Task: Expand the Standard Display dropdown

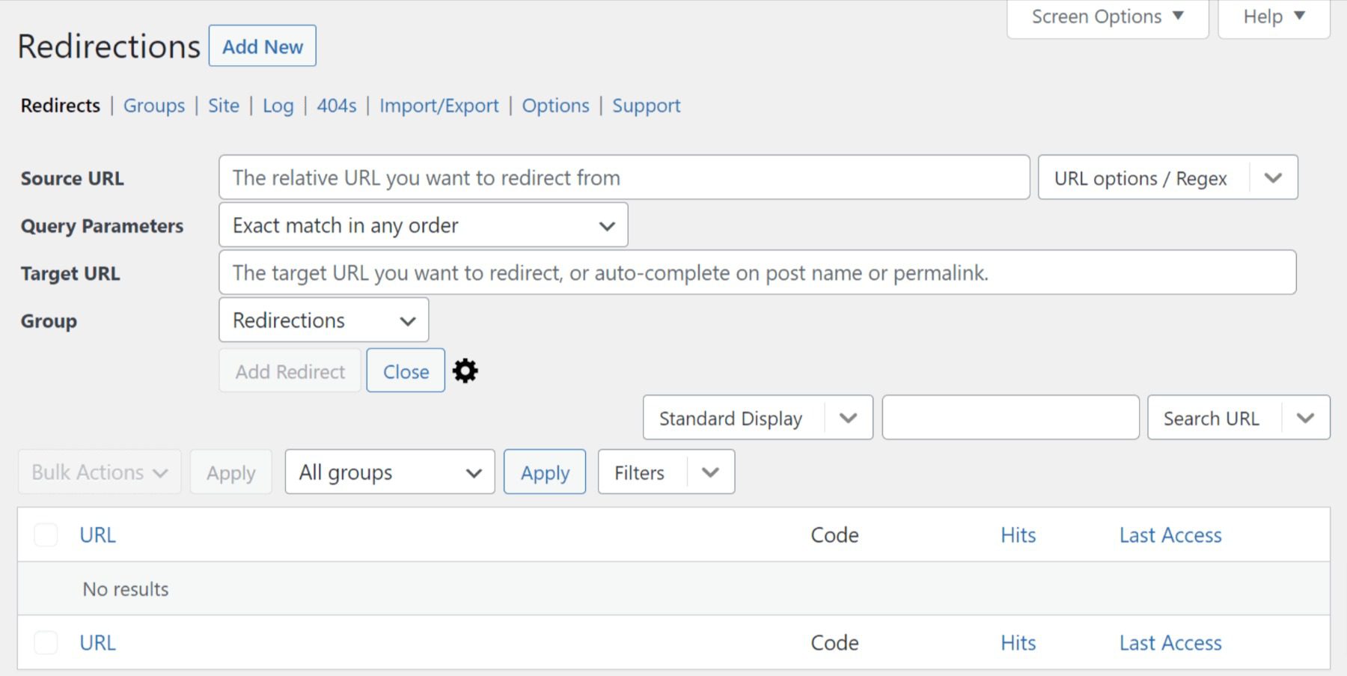Action: coord(757,418)
